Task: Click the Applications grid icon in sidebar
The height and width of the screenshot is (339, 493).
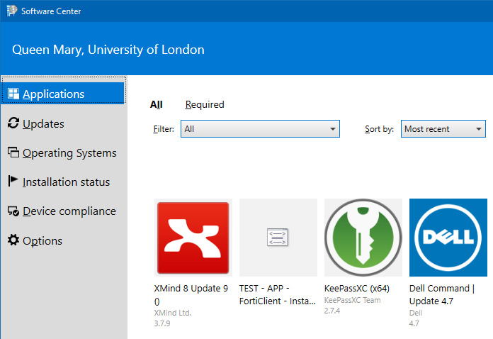Action: coord(13,94)
